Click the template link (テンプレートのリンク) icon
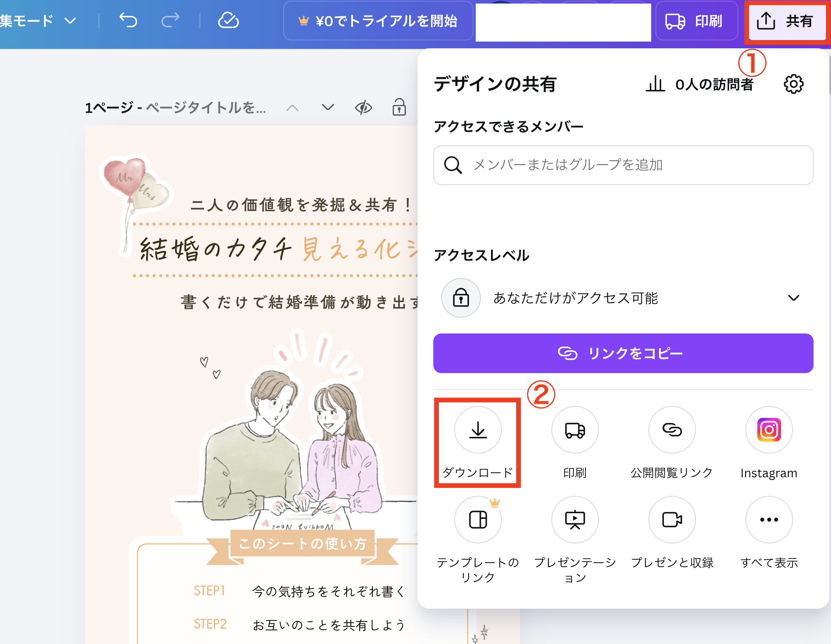The height and width of the screenshot is (644, 831). (x=478, y=520)
